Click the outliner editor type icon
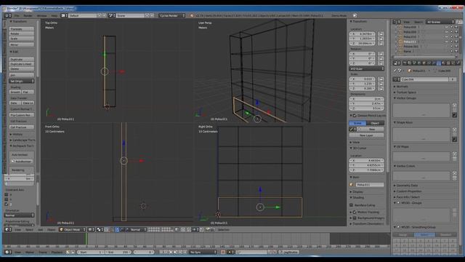Image resolution: width=465 pixels, height=262 pixels. click(x=396, y=22)
